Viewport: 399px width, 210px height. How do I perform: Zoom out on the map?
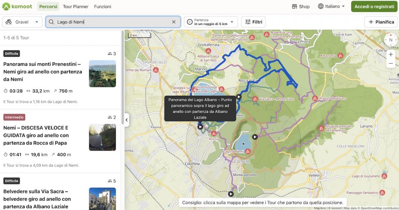click(390, 63)
